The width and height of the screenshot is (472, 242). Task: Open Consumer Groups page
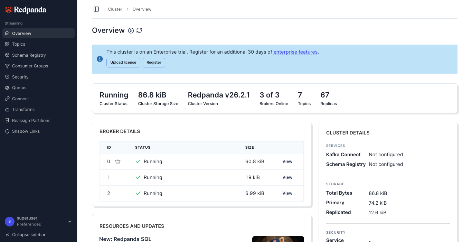(38, 66)
